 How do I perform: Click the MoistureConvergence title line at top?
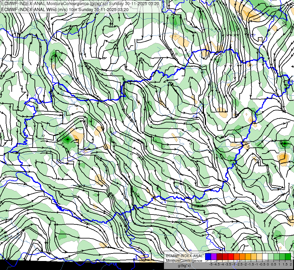coord(80,4)
